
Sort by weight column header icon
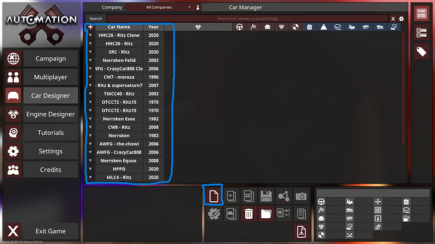pyautogui.click(x=323, y=27)
